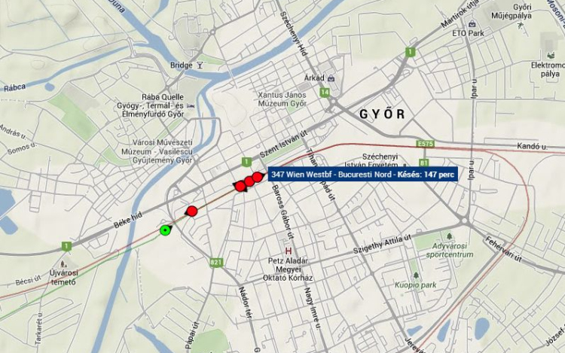Click the Újvárosi temető cemetery icon
The width and height of the screenshot is (565, 353).
(63, 263)
